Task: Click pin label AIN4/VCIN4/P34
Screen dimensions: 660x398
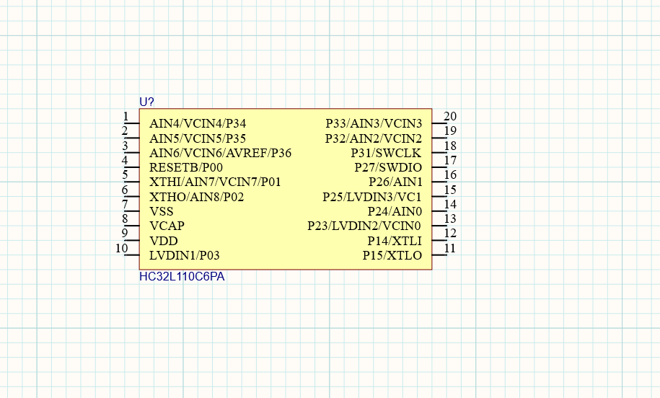Action: point(198,124)
